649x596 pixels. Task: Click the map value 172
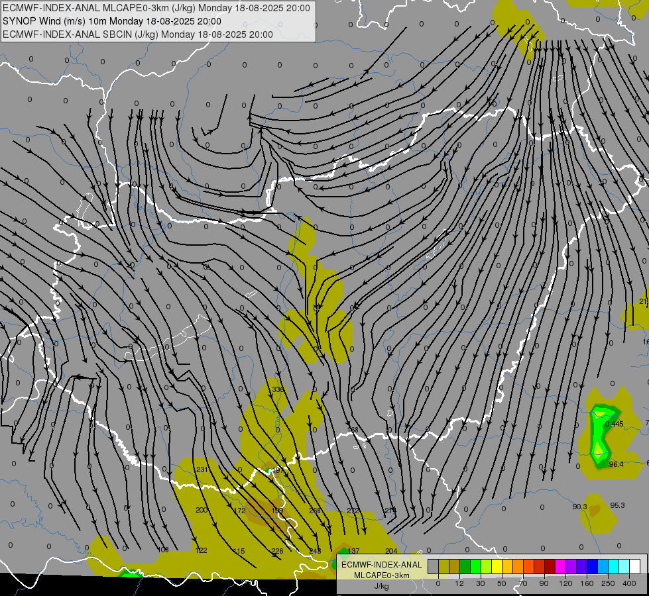click(x=240, y=511)
